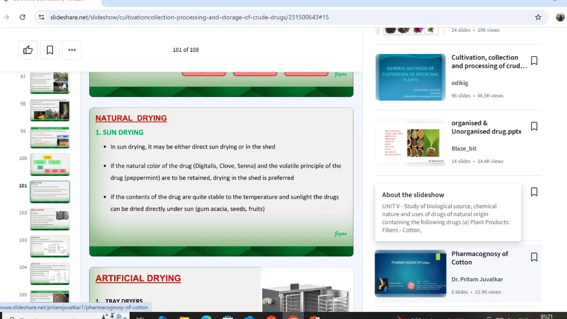Open the three-dots more options menu
Viewport: 567px width, 319px height.
72,50
